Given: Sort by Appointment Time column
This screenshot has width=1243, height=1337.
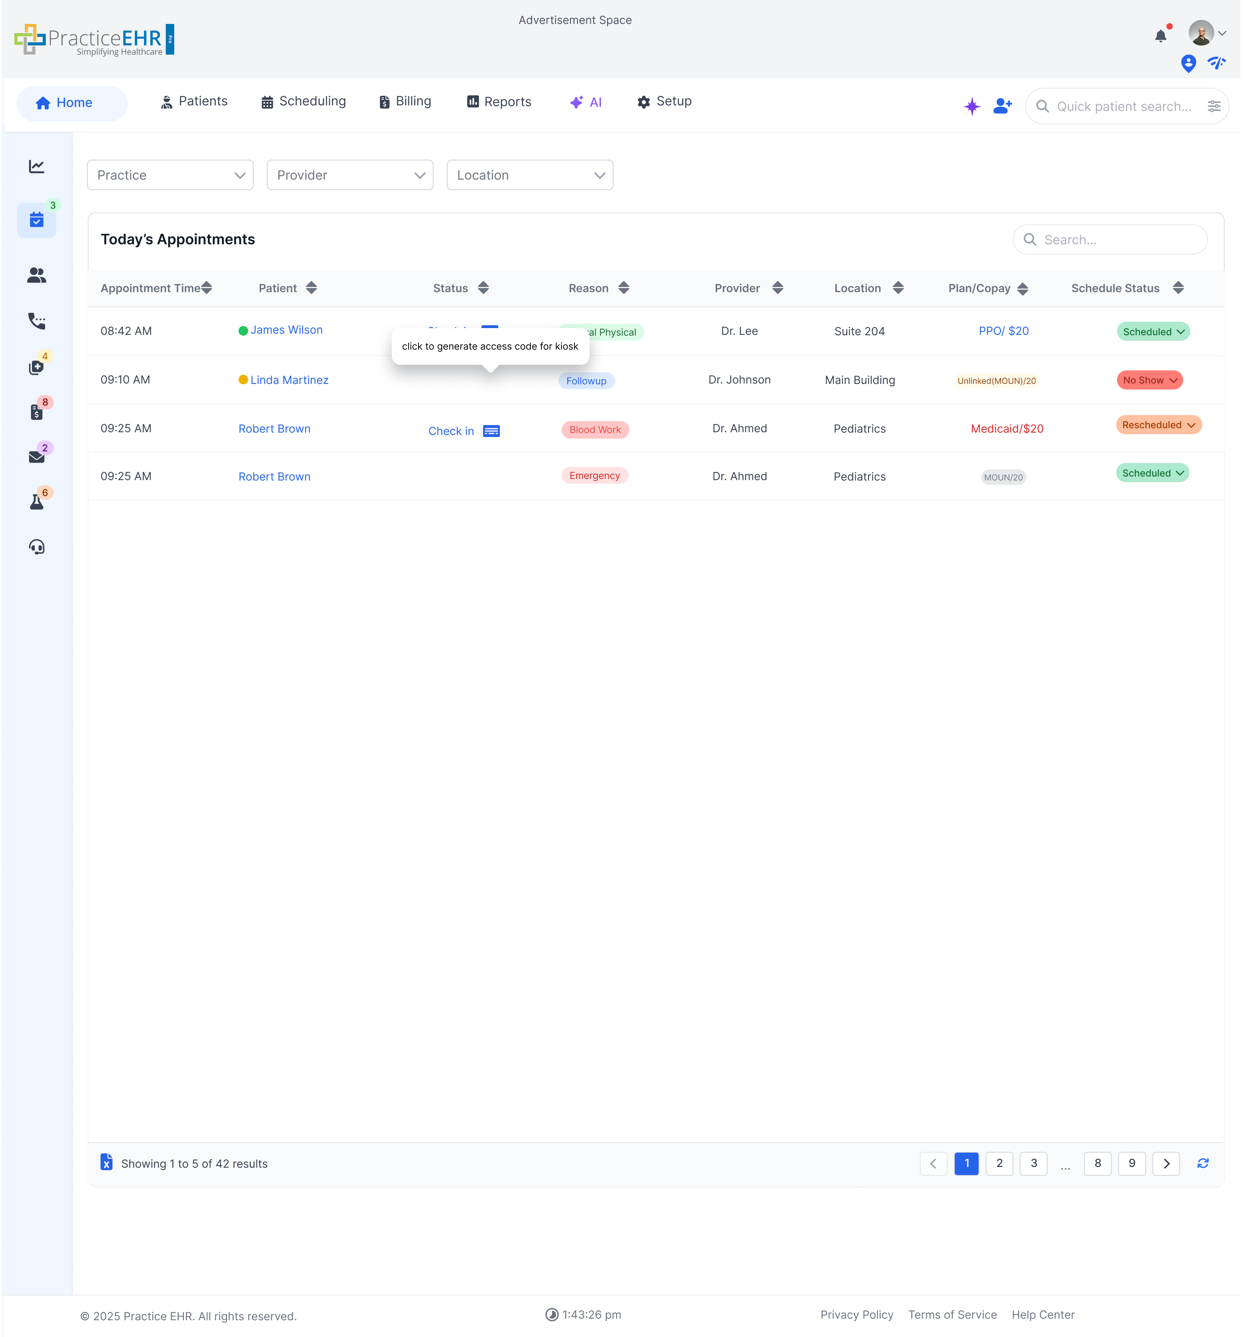Looking at the screenshot, I should [206, 288].
